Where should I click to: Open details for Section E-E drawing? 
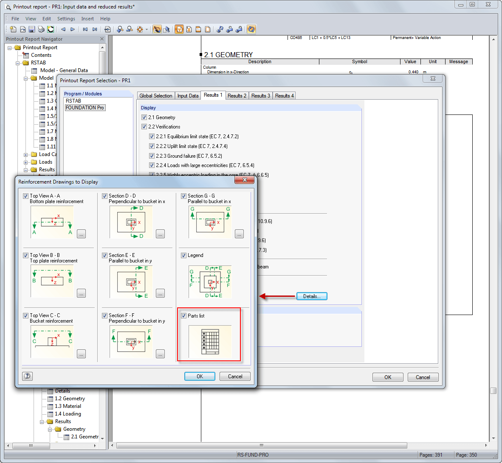161,293
